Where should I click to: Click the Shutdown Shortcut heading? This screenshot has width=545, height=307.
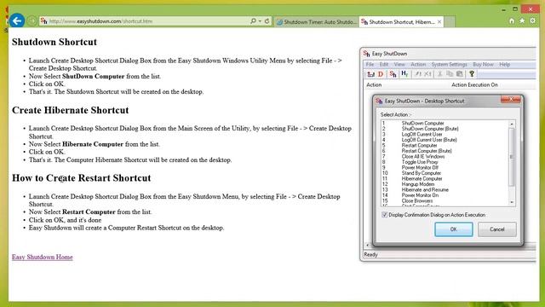pyautogui.click(x=54, y=42)
